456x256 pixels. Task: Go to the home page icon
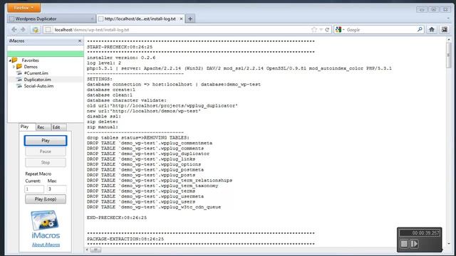432,29
